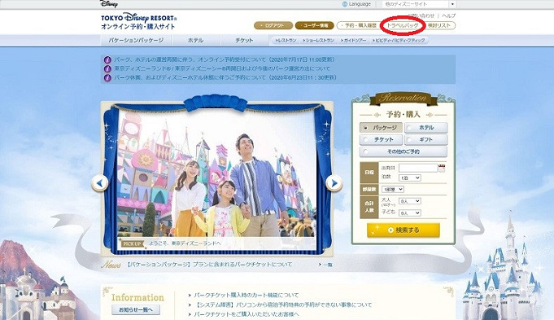This screenshot has height=320, width=554.
Task: Click info icon of second purple notice
Action: click(x=107, y=68)
